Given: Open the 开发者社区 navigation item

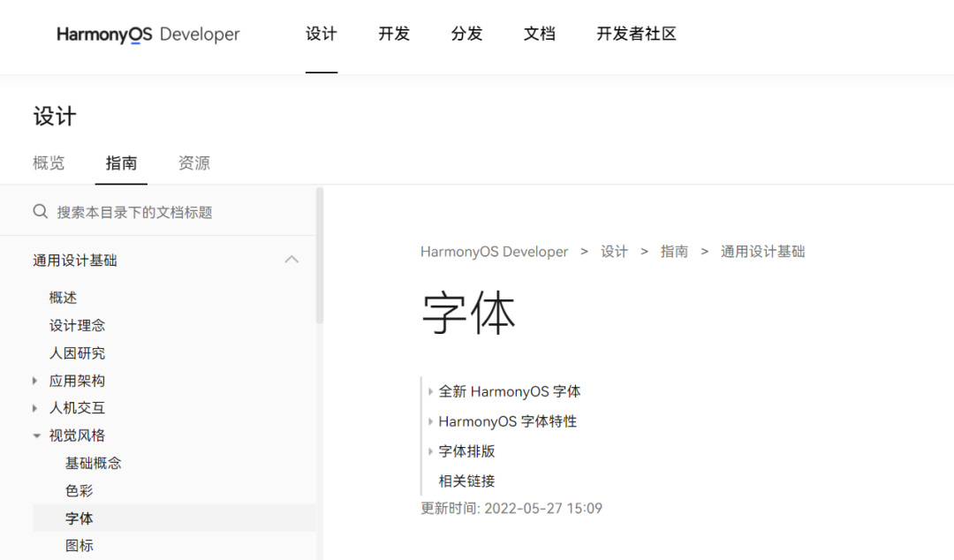Looking at the screenshot, I should tap(636, 34).
